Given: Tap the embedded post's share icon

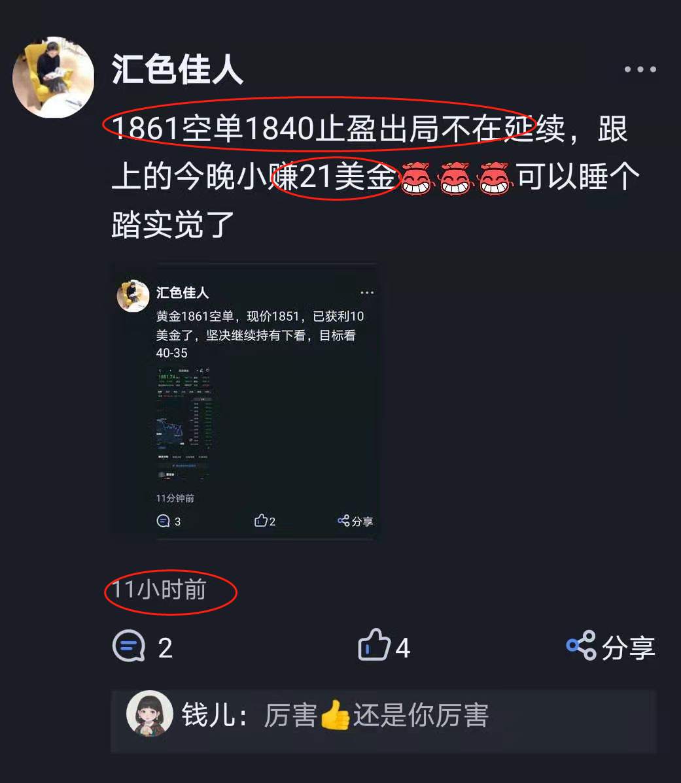Looking at the screenshot, I should tap(343, 521).
